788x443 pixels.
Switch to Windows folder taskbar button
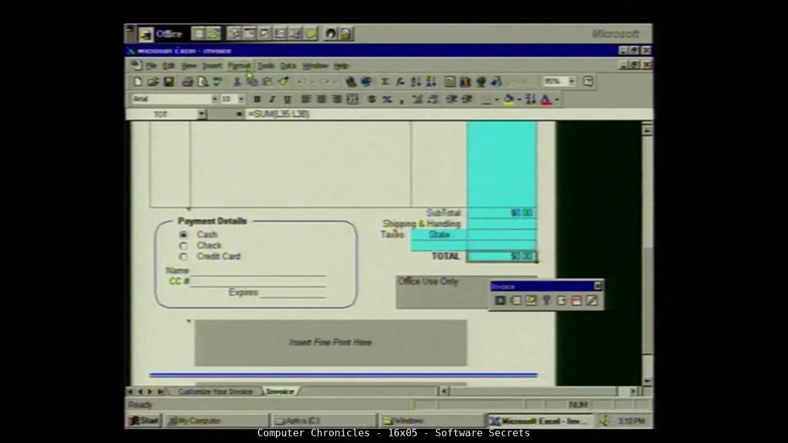(431, 421)
